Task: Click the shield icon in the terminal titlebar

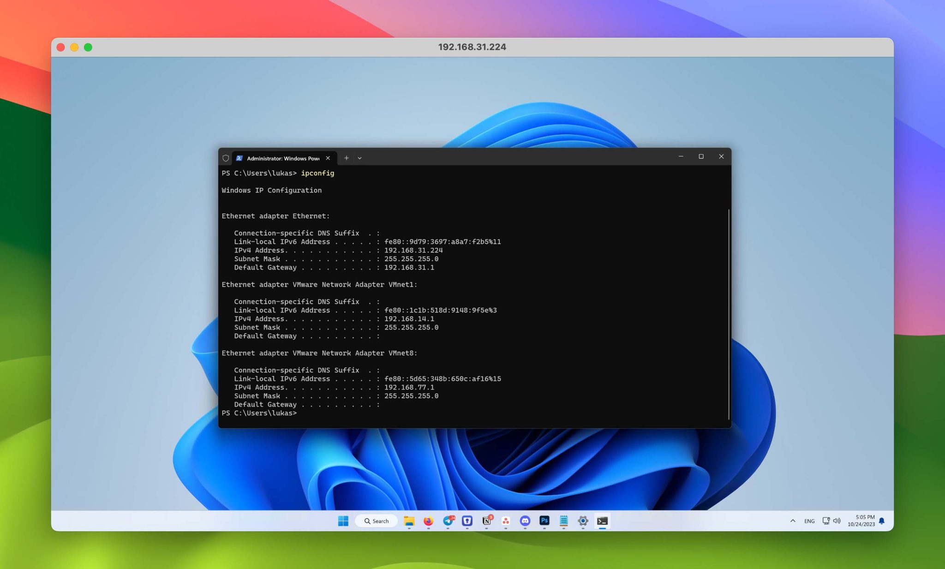Action: pos(226,158)
